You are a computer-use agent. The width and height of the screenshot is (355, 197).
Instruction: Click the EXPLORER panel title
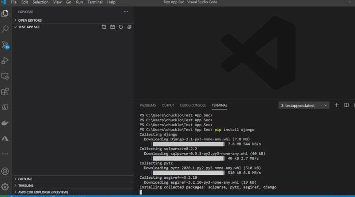coord(26,12)
